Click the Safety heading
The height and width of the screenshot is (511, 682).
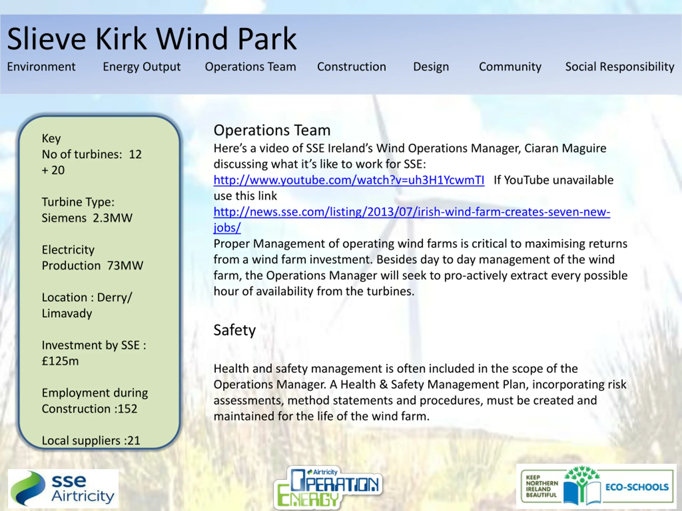click(x=234, y=330)
